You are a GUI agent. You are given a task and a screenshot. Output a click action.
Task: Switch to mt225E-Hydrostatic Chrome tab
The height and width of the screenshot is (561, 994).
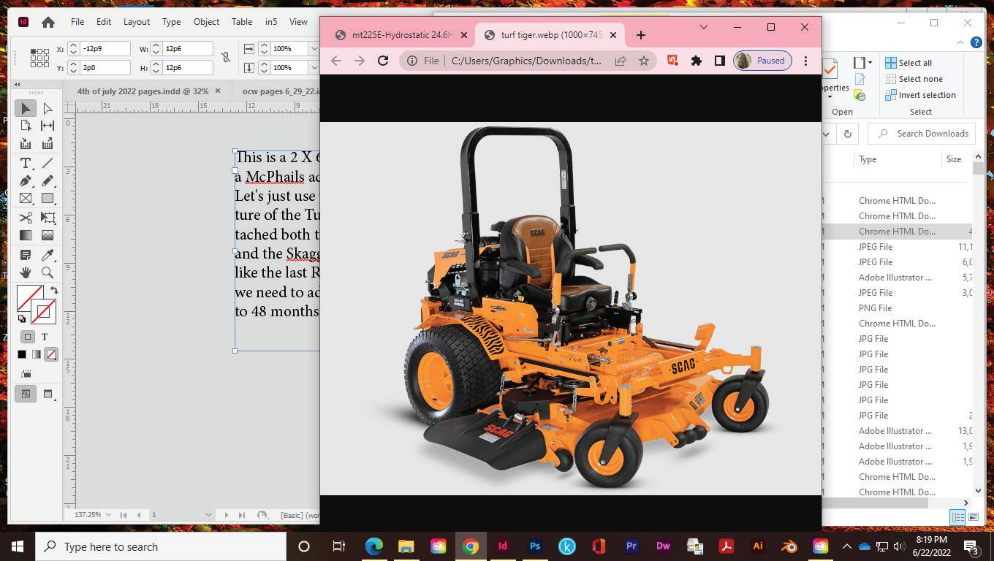tap(401, 35)
